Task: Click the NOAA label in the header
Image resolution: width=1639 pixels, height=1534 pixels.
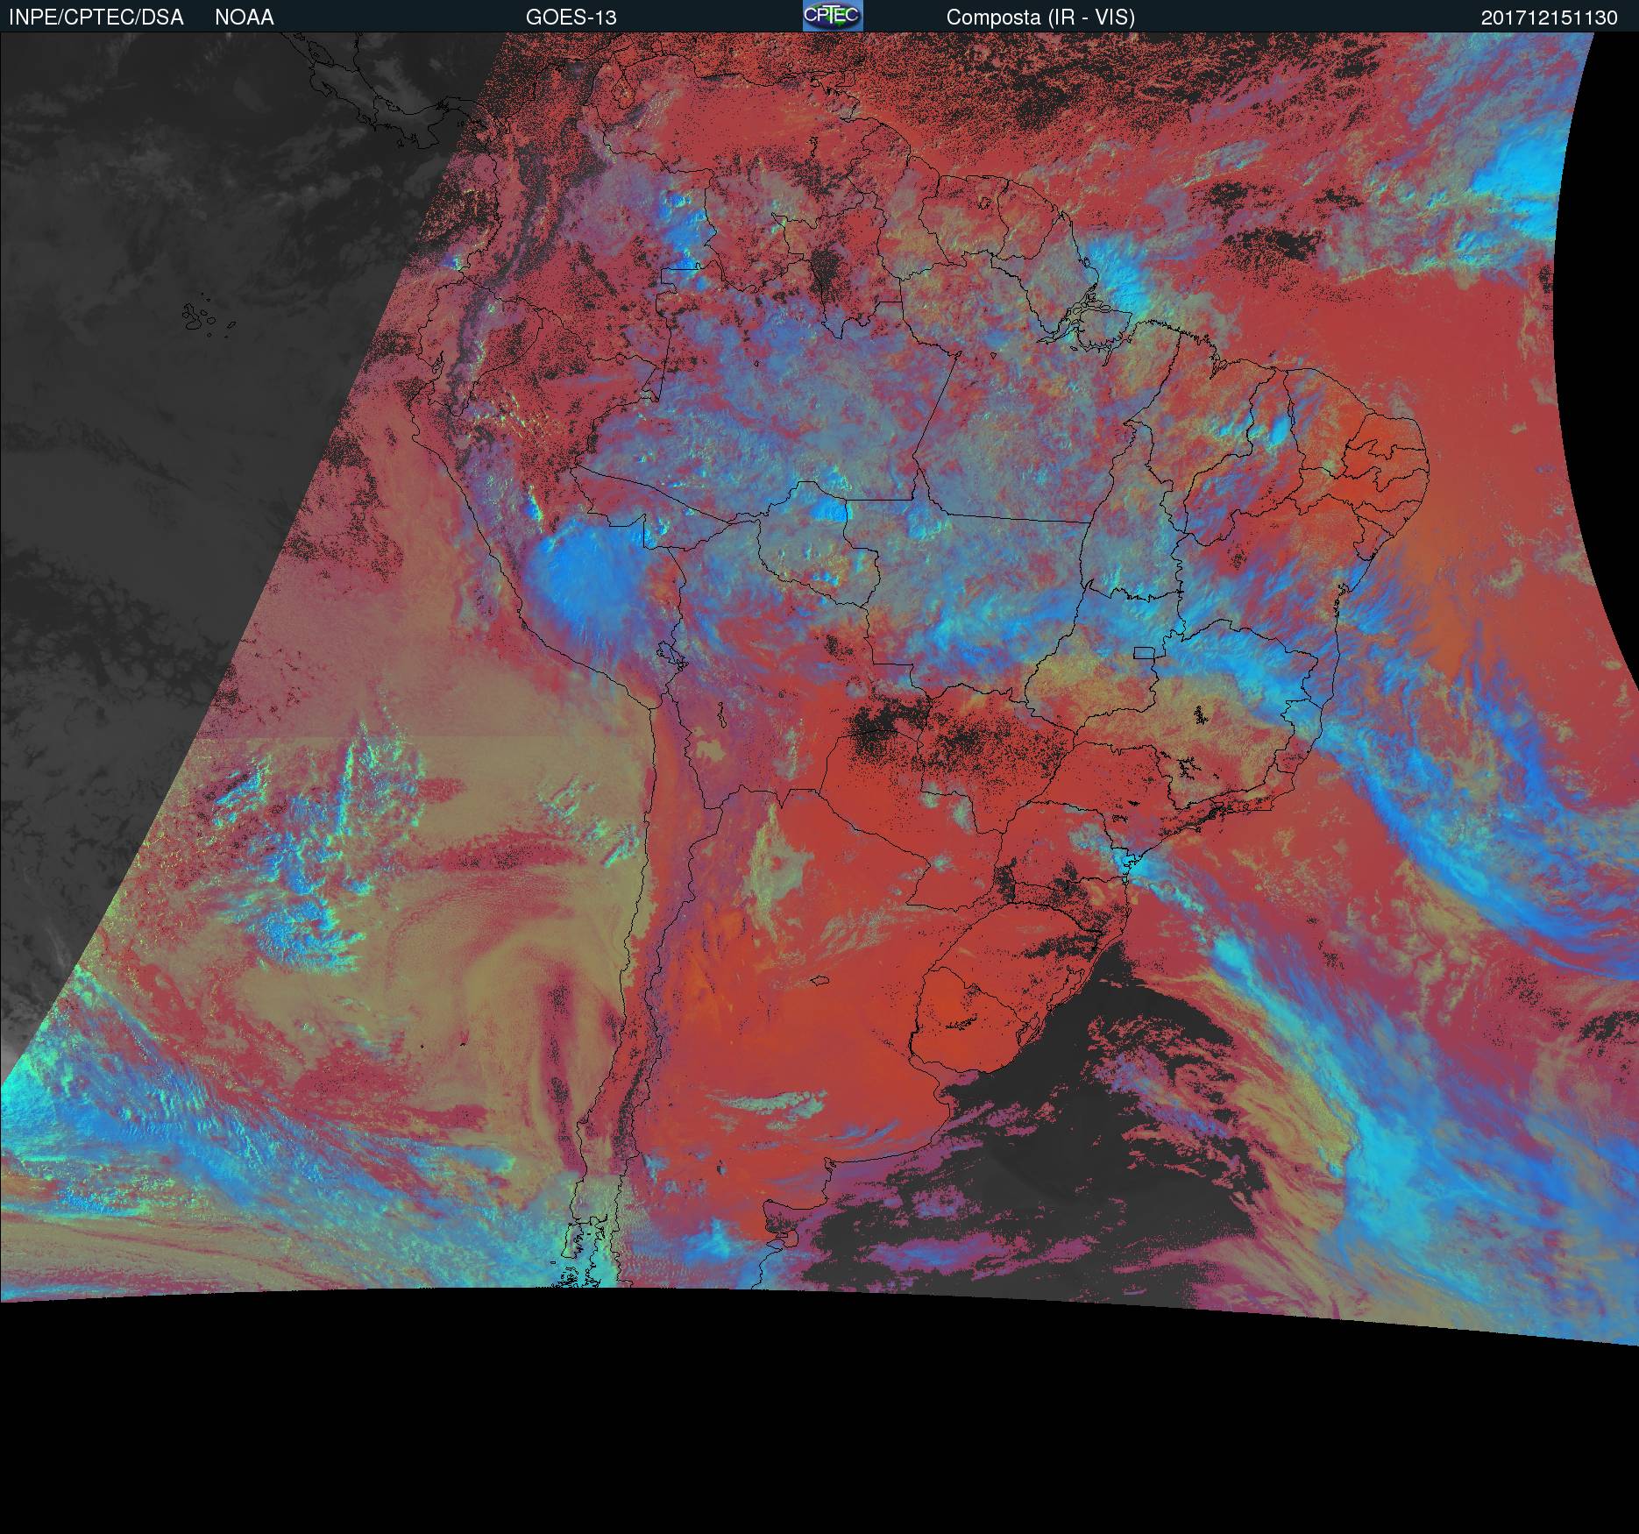Action: click(245, 18)
